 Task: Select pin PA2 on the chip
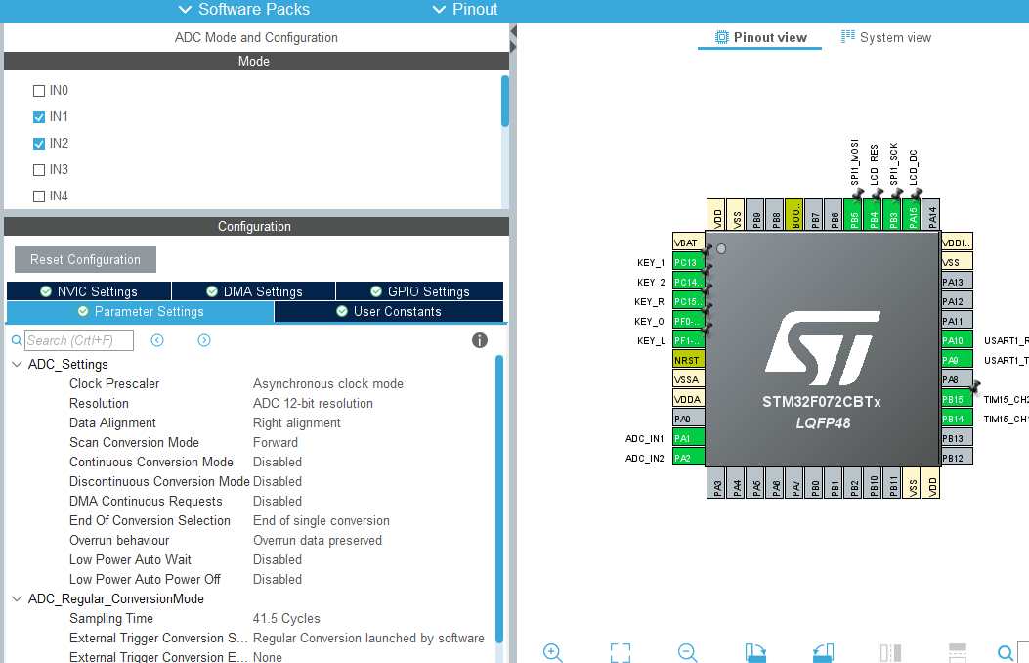click(689, 458)
